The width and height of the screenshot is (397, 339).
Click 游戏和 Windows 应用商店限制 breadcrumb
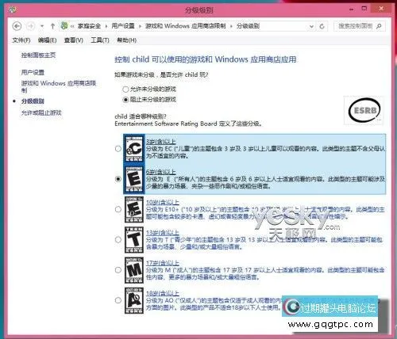pyautogui.click(x=185, y=26)
